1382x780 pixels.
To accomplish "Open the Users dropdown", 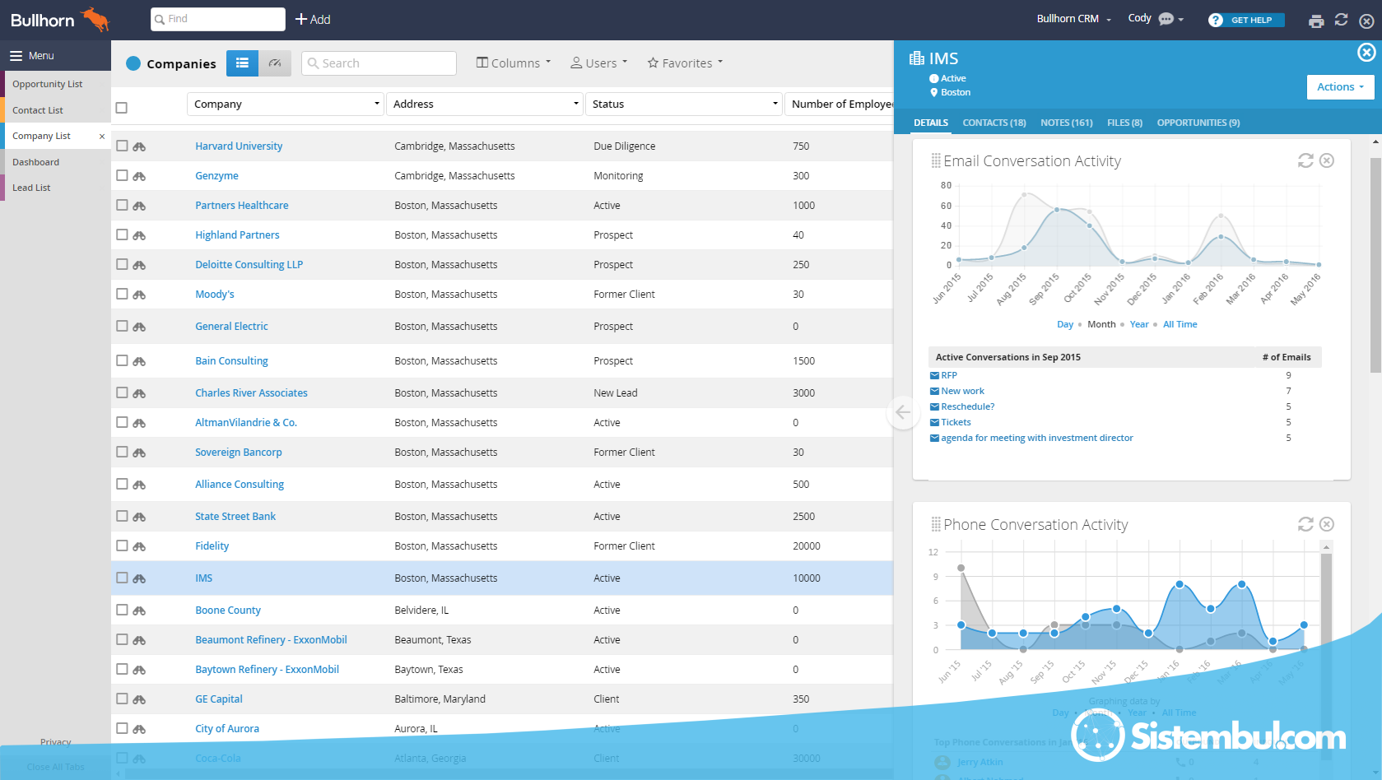I will [x=599, y=63].
